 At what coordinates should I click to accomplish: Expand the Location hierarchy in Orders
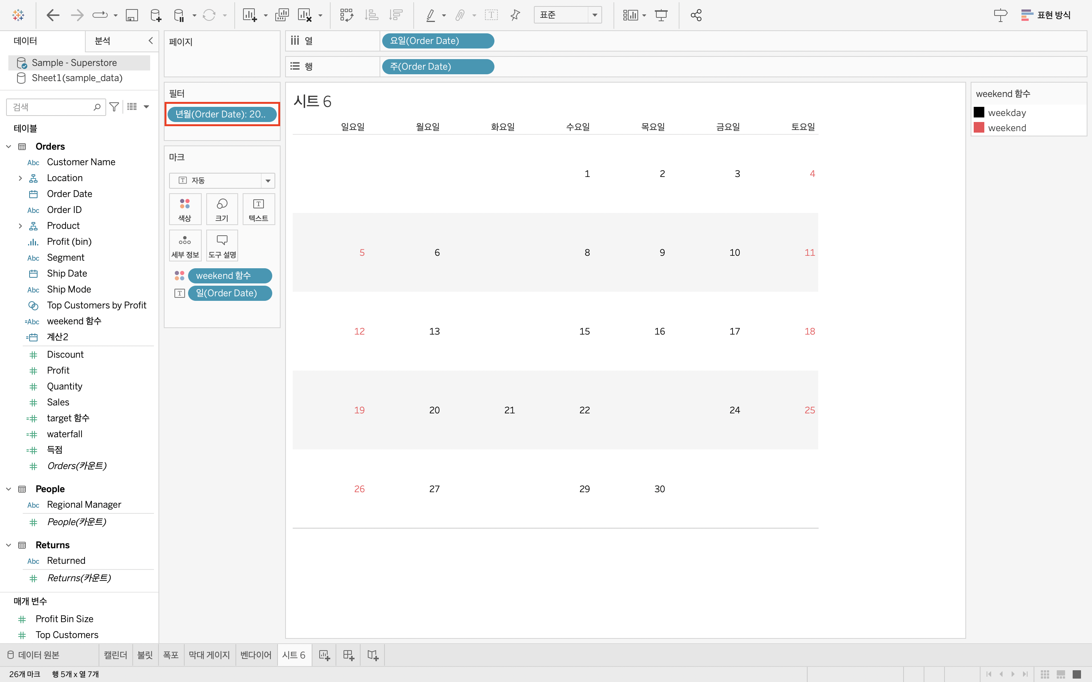pos(20,178)
